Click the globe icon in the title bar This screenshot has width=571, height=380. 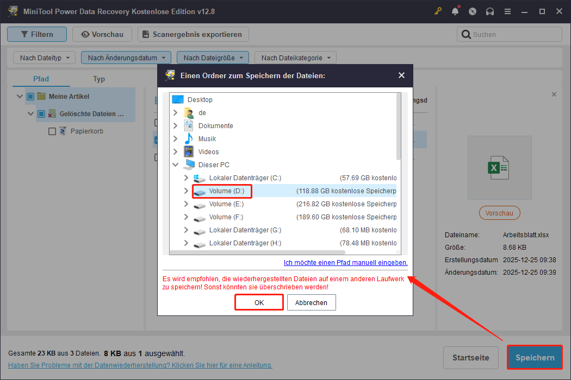point(473,11)
